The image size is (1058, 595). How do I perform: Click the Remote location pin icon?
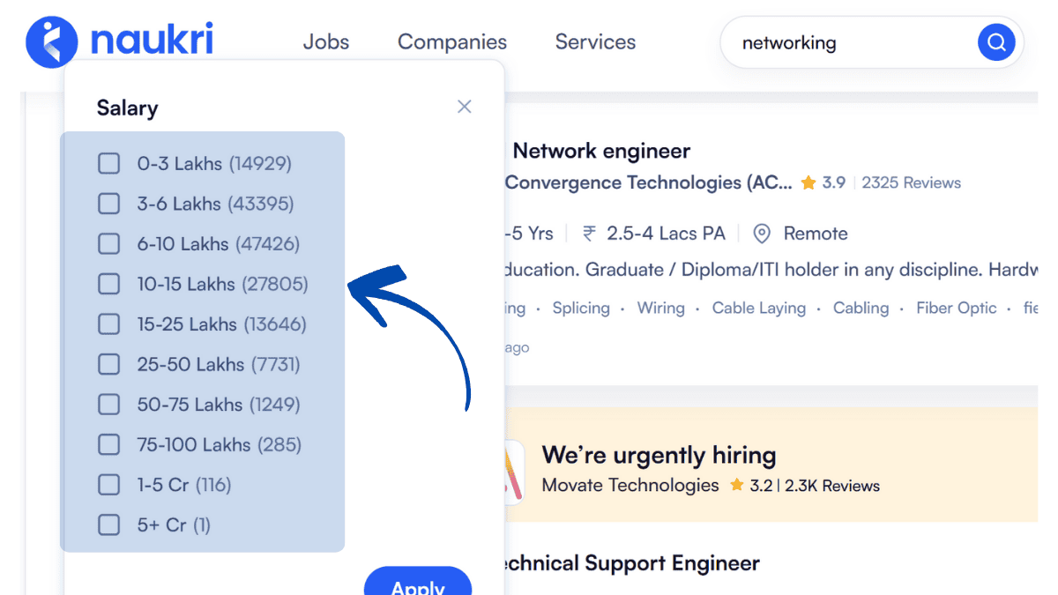pos(762,234)
